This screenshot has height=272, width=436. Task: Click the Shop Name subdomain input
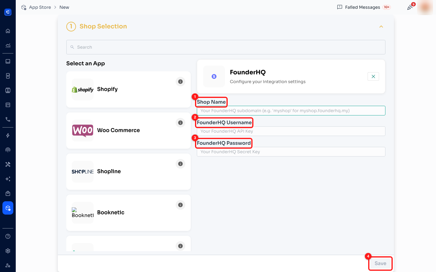(291, 111)
